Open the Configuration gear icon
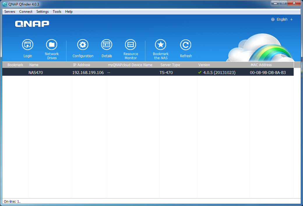 click(x=83, y=45)
